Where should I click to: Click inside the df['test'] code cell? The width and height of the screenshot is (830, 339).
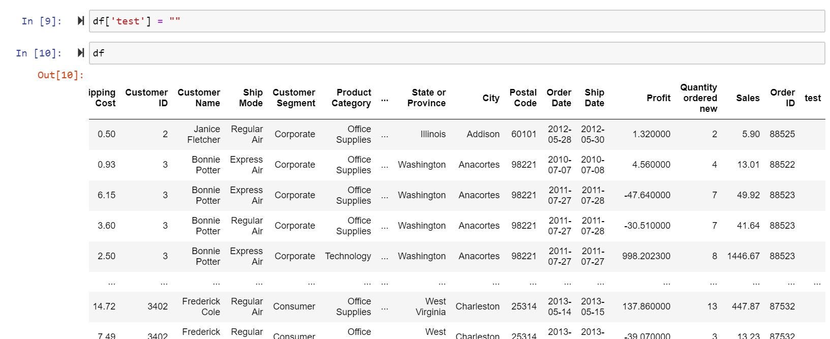[x=457, y=21]
